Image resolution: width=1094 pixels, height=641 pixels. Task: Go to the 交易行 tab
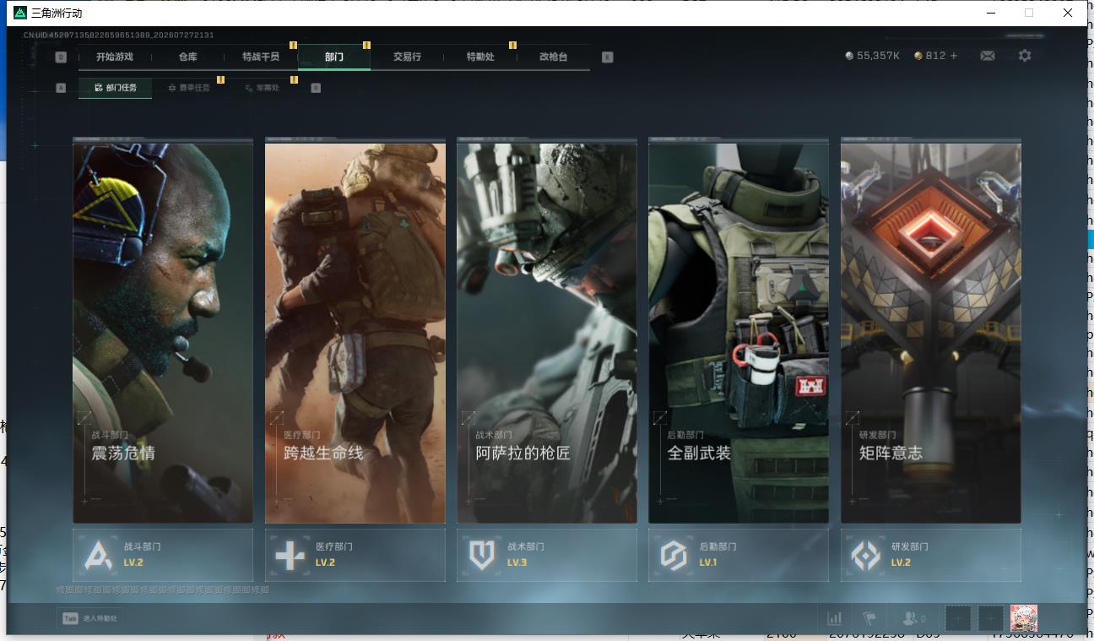tap(407, 57)
